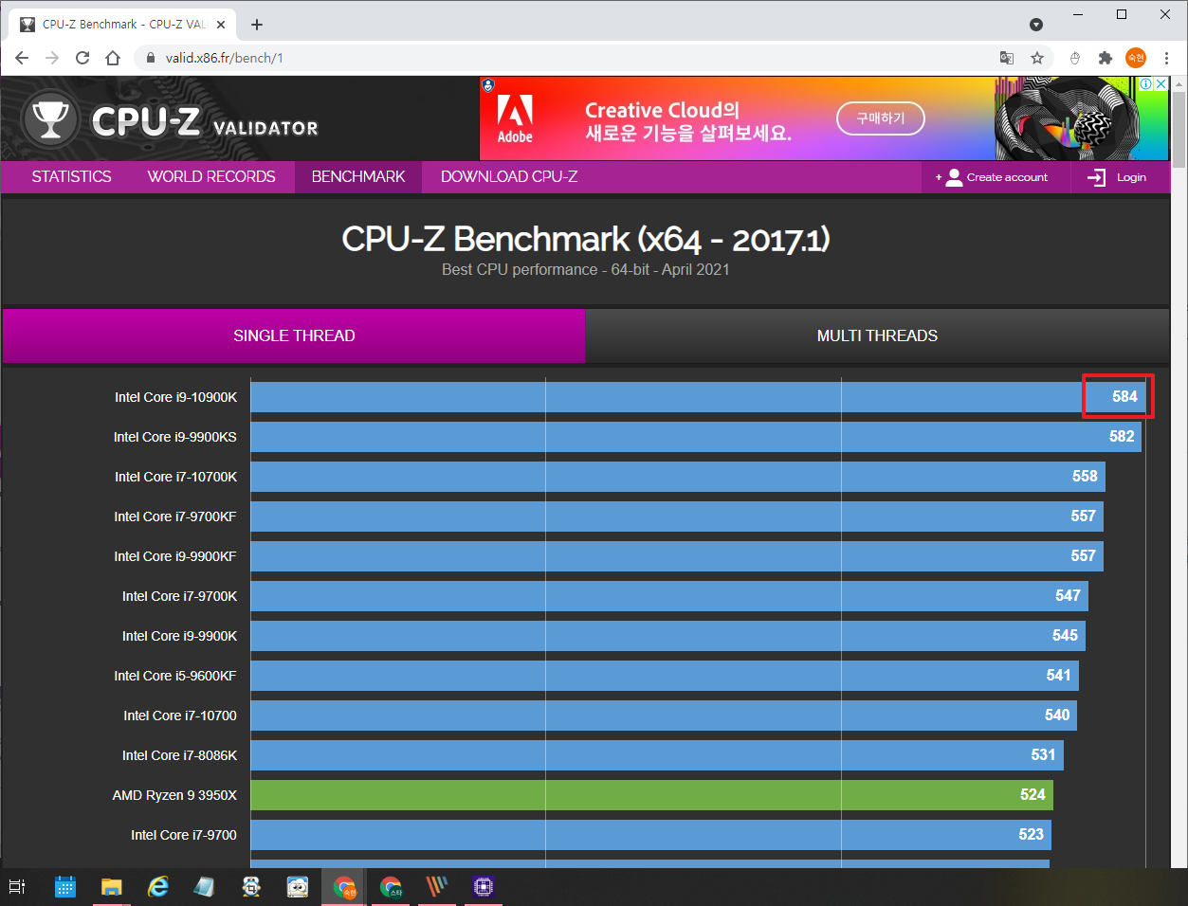
Task: Click the AMD Ryzen 9 3950X label
Action: pyautogui.click(x=174, y=795)
